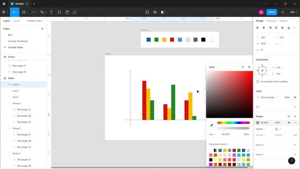Select the Line tool
This screenshot has width=300, height=169.
click(33, 12)
